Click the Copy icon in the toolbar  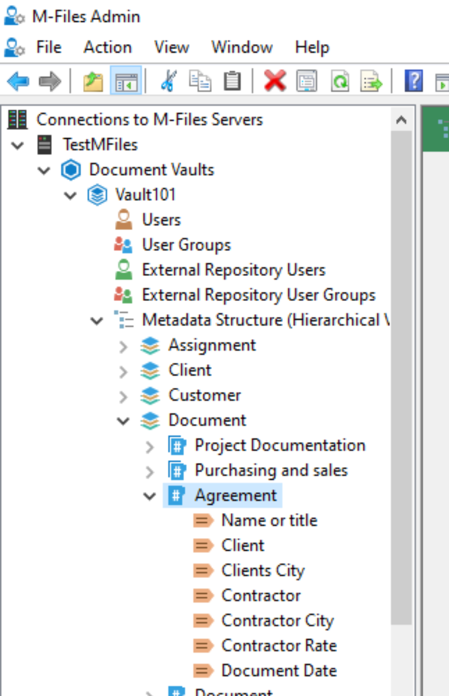pos(200,81)
